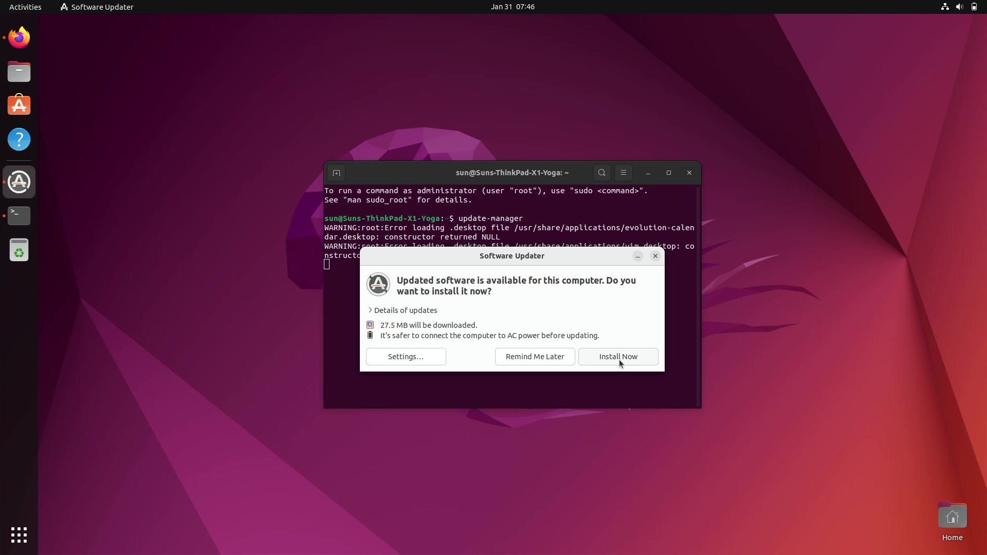This screenshot has width=987, height=555.
Task: Open the Files manager icon
Action: pos(19,72)
